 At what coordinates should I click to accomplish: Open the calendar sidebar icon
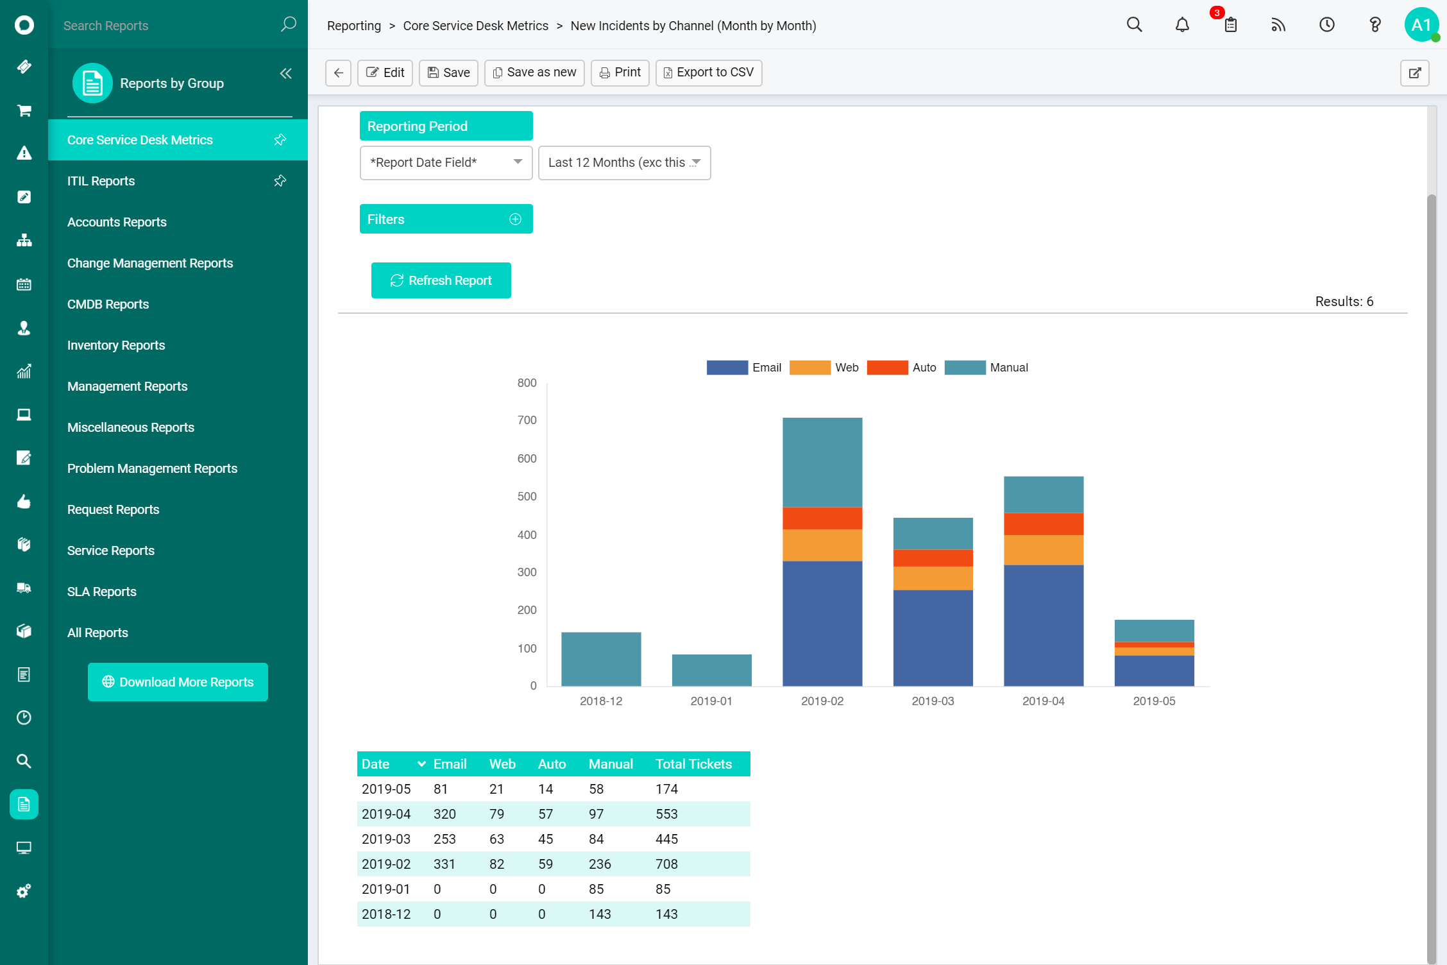(x=24, y=284)
